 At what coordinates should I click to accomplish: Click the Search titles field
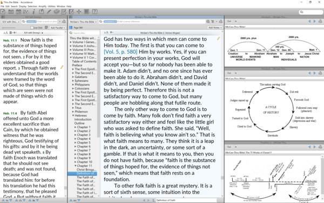pyautogui.click(x=84, y=33)
